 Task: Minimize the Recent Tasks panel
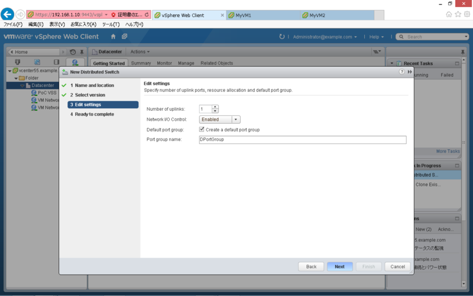coord(457,63)
